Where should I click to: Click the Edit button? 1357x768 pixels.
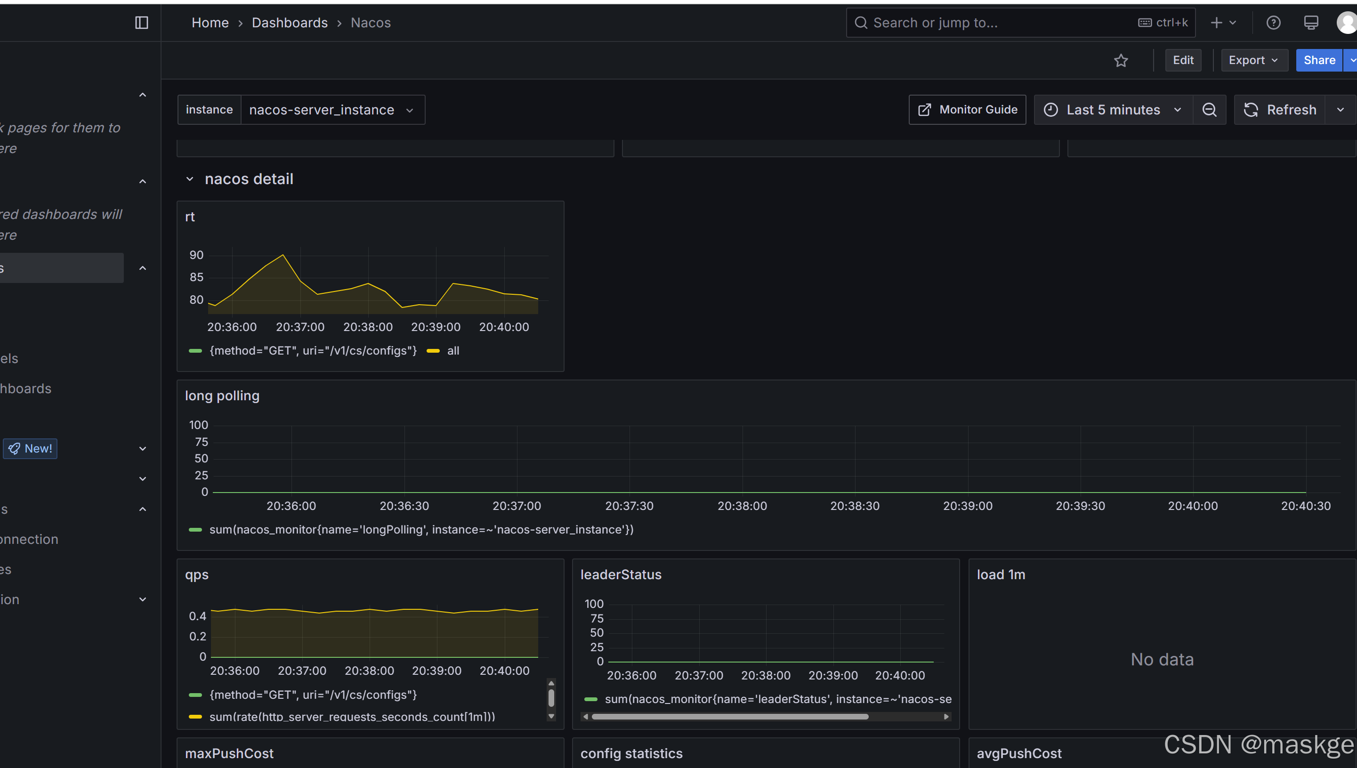click(x=1182, y=60)
